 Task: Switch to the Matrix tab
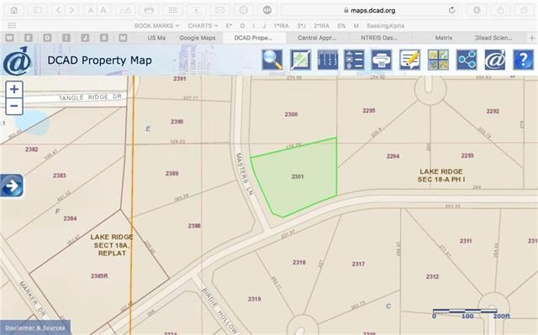click(x=444, y=38)
